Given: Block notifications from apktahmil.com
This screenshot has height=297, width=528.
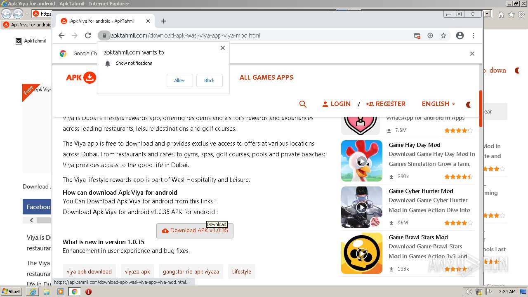Looking at the screenshot, I should pos(209,80).
